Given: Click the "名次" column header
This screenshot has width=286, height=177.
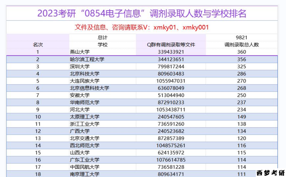Looking at the screenshot, I should [x=38, y=45].
